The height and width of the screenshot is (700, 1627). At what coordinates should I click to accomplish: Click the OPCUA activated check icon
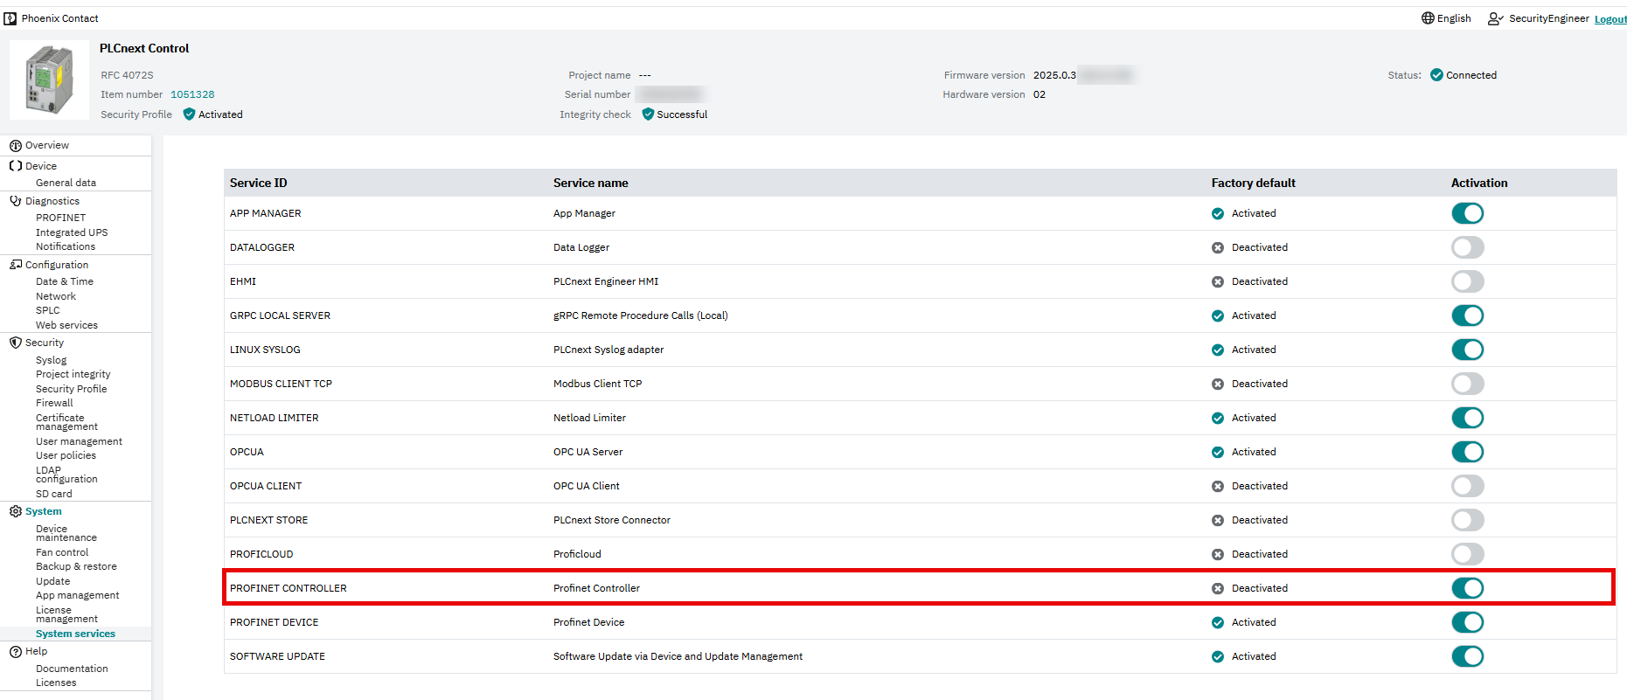pos(1218,453)
